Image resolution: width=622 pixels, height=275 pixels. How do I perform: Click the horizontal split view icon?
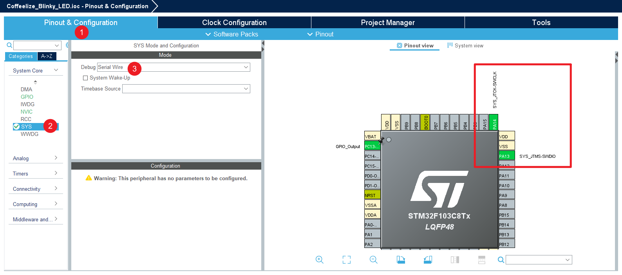tap(482, 260)
